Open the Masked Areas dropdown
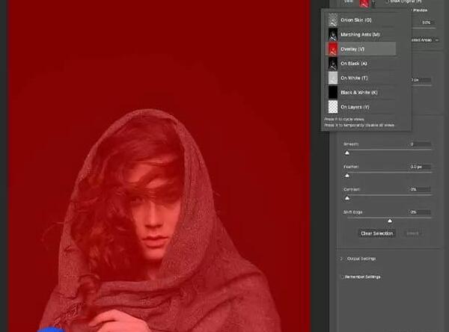Viewport: 449px width, 332px height. click(x=424, y=40)
